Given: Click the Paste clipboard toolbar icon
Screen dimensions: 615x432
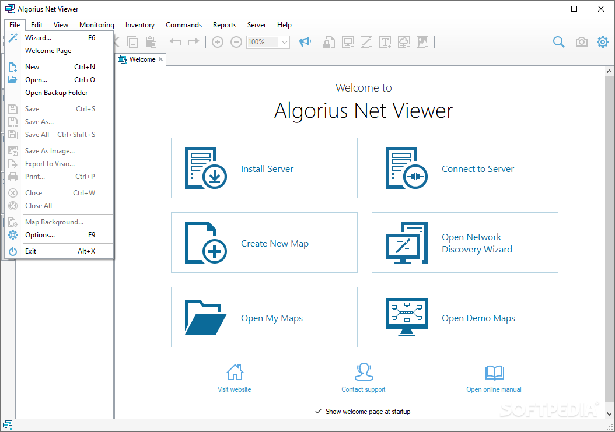Looking at the screenshot, I should point(151,42).
